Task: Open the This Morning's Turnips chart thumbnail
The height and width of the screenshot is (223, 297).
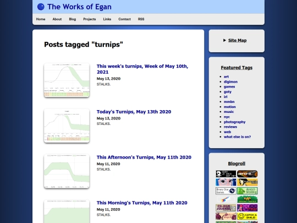Action: (67, 211)
